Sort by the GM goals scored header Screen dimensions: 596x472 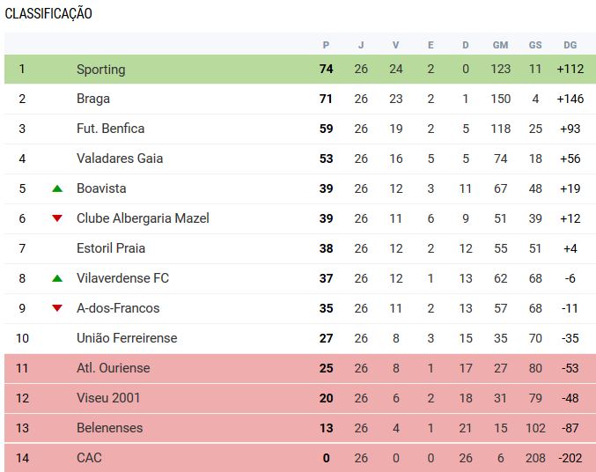coord(500,45)
